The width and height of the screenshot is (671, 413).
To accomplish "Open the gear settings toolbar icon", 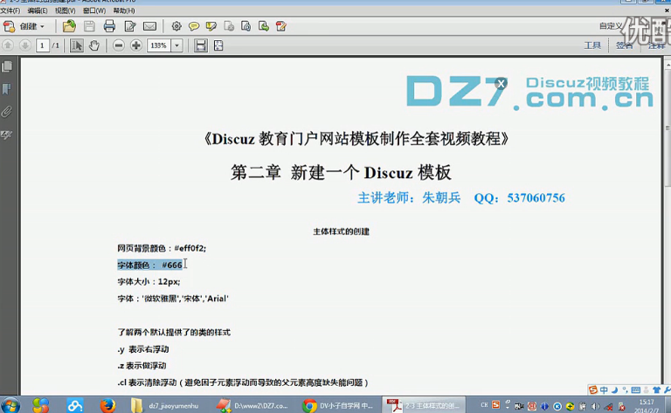I will coord(176,26).
